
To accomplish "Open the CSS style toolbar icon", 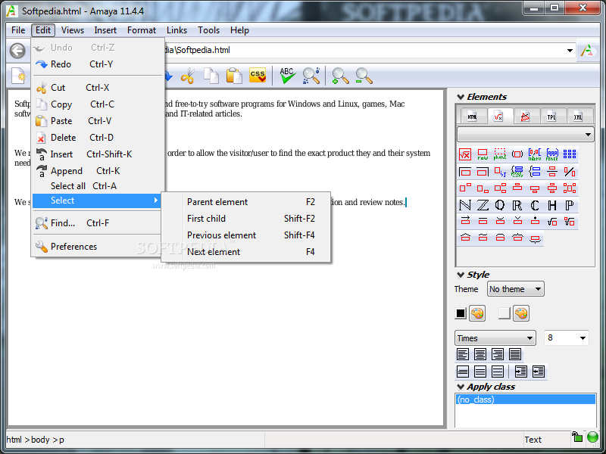I will click(258, 76).
